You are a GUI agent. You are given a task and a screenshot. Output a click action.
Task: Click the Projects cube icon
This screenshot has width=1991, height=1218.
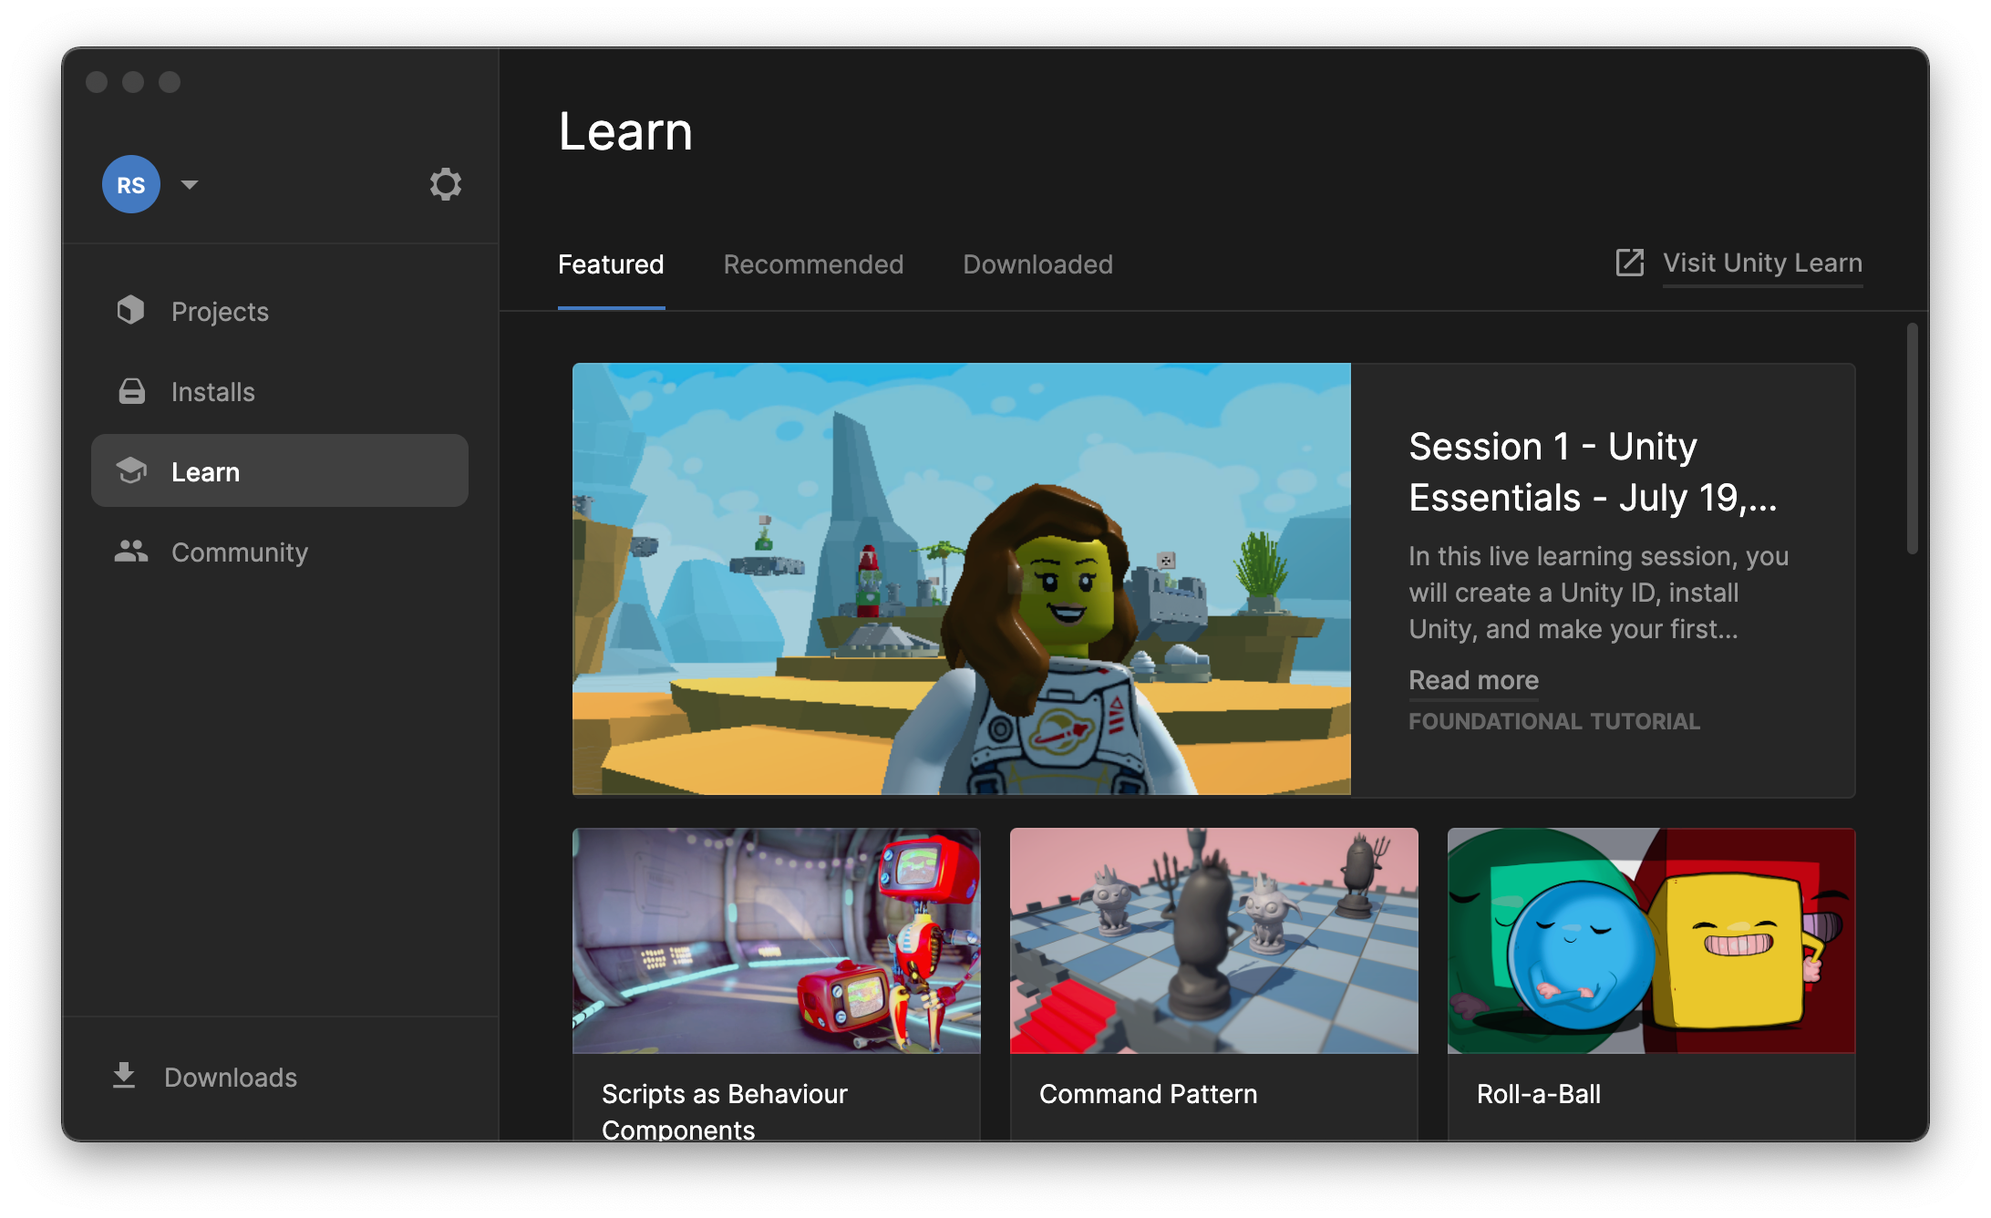click(131, 311)
